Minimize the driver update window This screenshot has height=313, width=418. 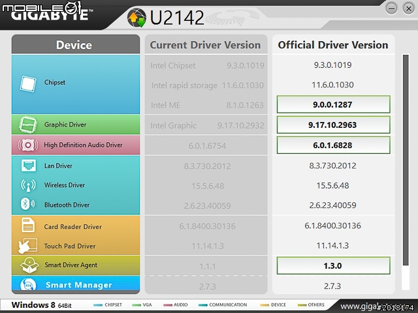pyautogui.click(x=391, y=8)
